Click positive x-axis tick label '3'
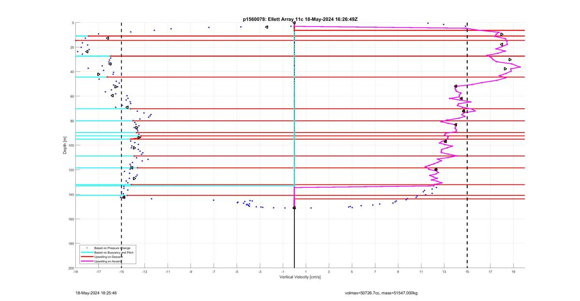This screenshot has height=301, width=580. 329,272
